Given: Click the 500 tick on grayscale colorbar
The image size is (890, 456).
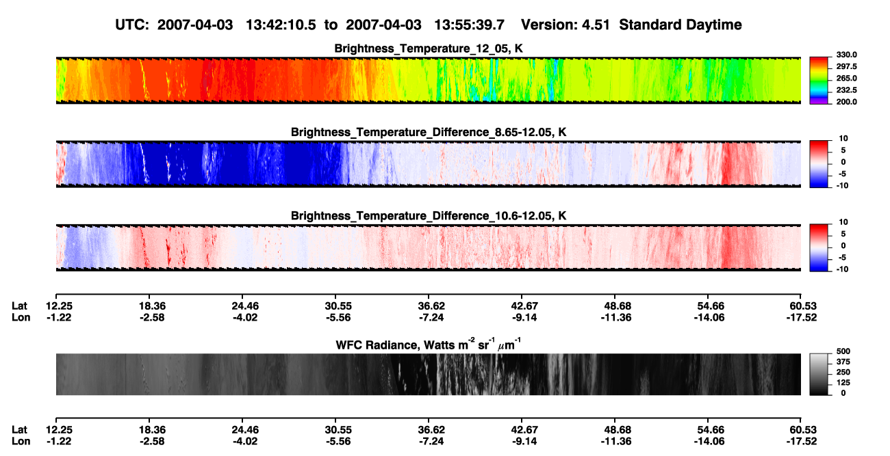Looking at the screenshot, I should point(843,351).
